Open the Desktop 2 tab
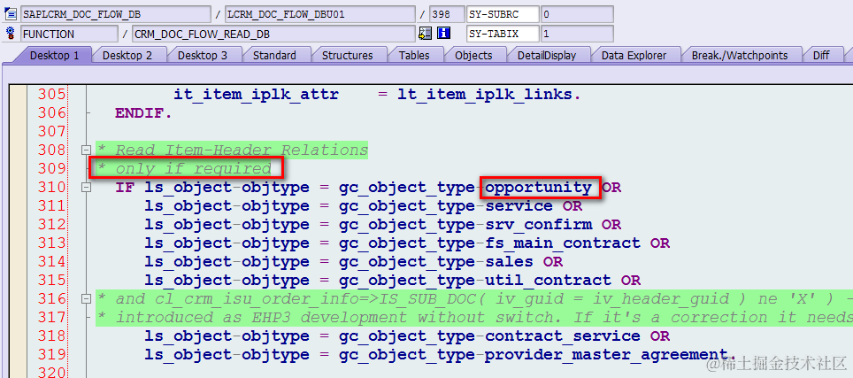Viewport: 853px width, 378px height. point(127,55)
